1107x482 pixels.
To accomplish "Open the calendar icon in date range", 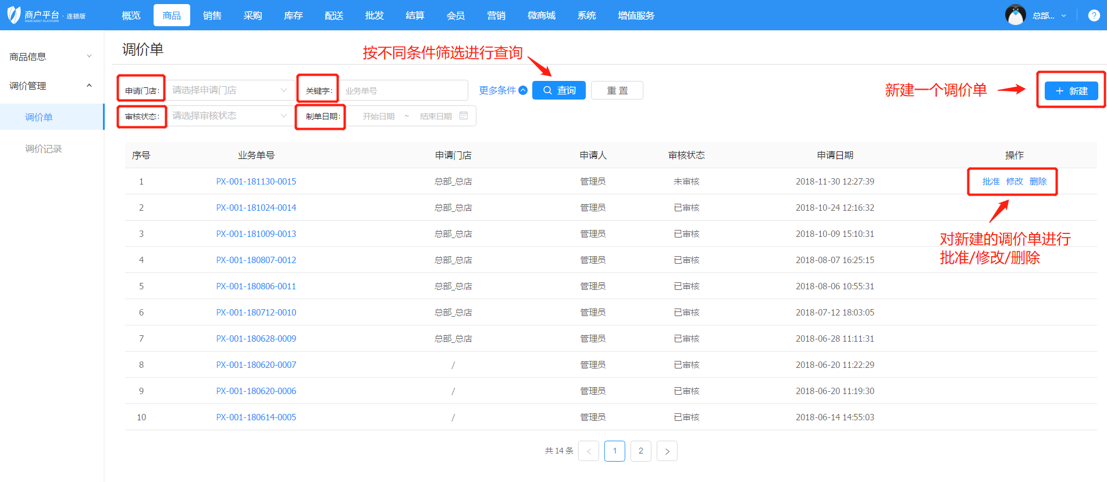I will click(x=464, y=116).
